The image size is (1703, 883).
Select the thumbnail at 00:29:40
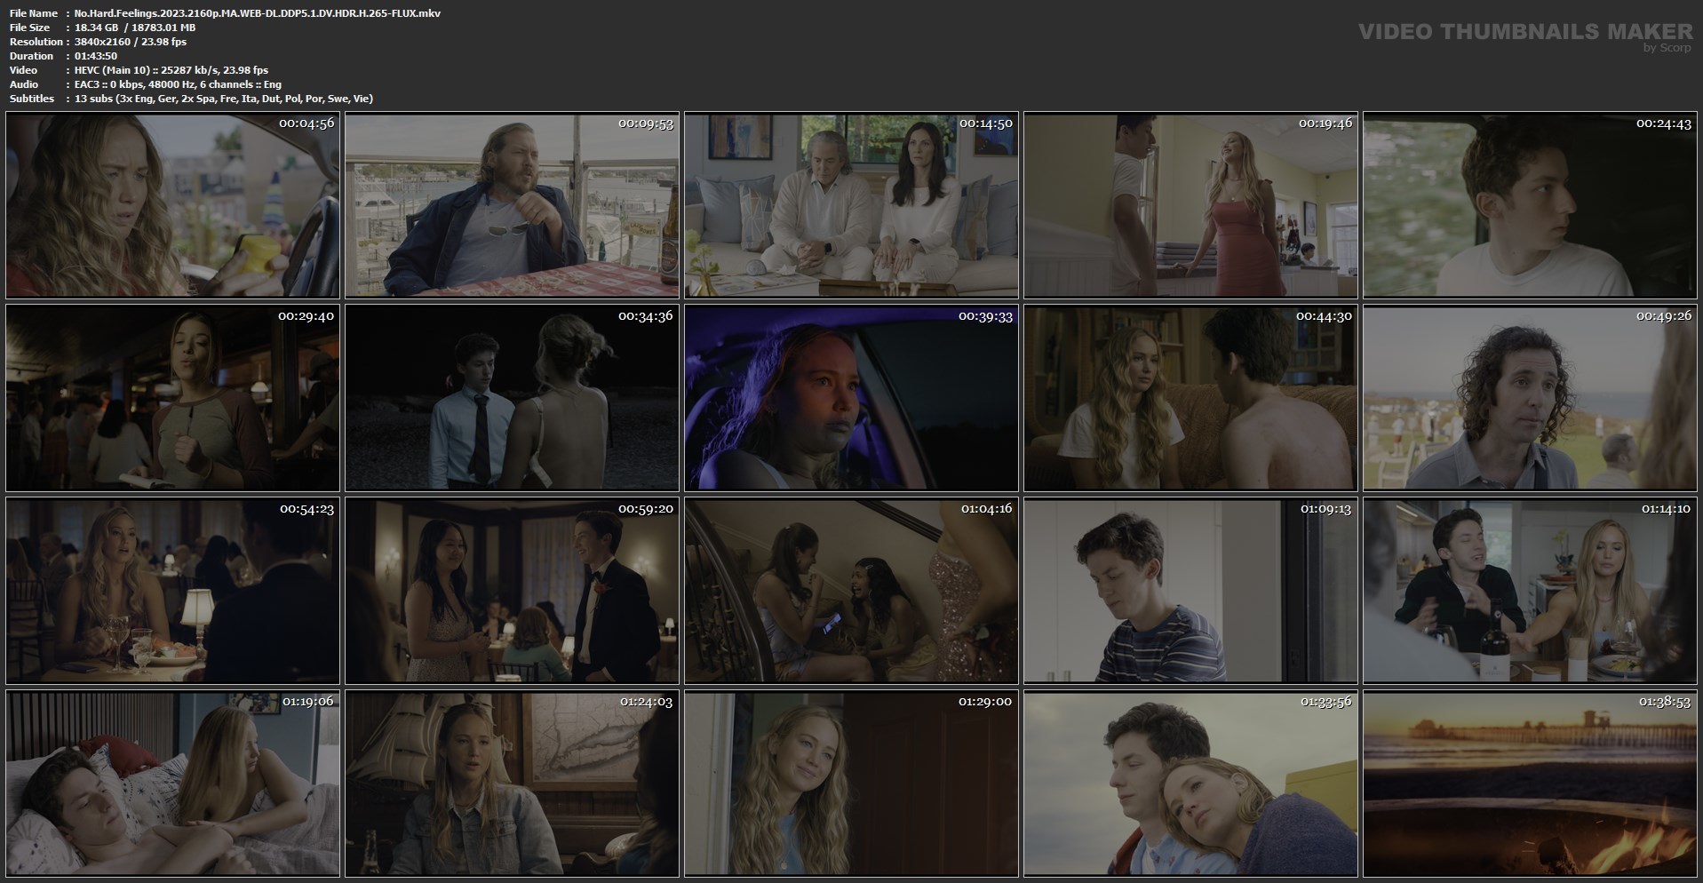tap(172, 398)
